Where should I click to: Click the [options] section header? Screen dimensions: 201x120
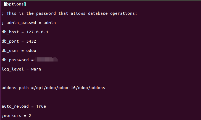point(15,4)
